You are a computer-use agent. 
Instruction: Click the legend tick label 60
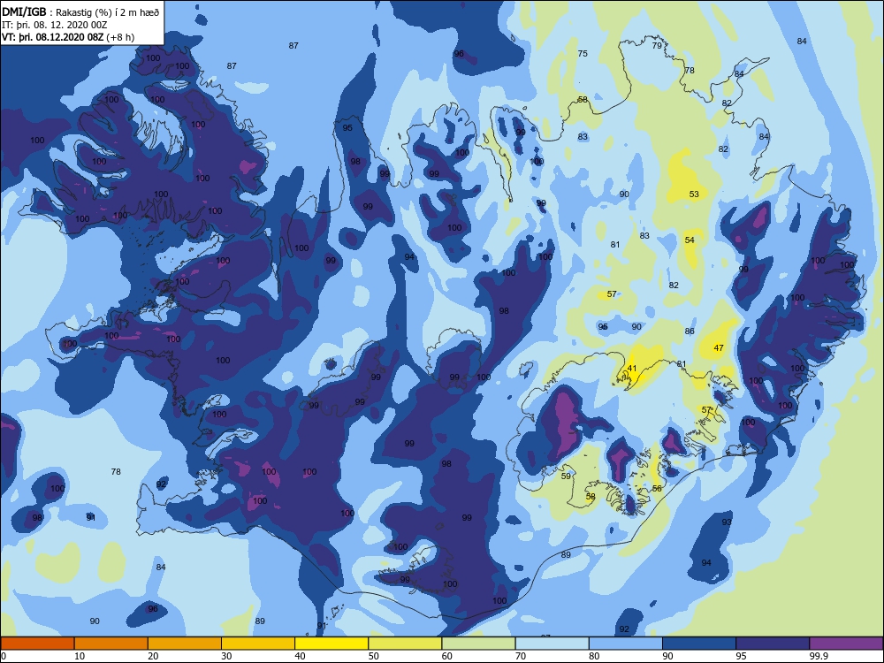tap(447, 656)
